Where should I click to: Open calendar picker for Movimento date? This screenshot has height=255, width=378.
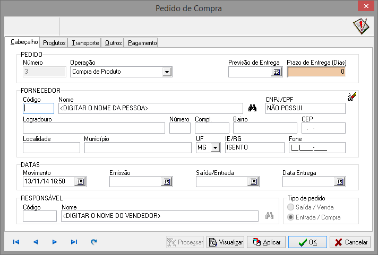[x=80, y=182]
